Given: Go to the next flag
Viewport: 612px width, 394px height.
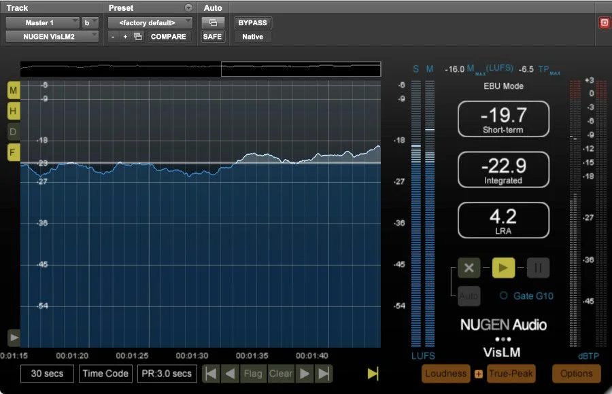Looking at the screenshot, I should coord(305,374).
